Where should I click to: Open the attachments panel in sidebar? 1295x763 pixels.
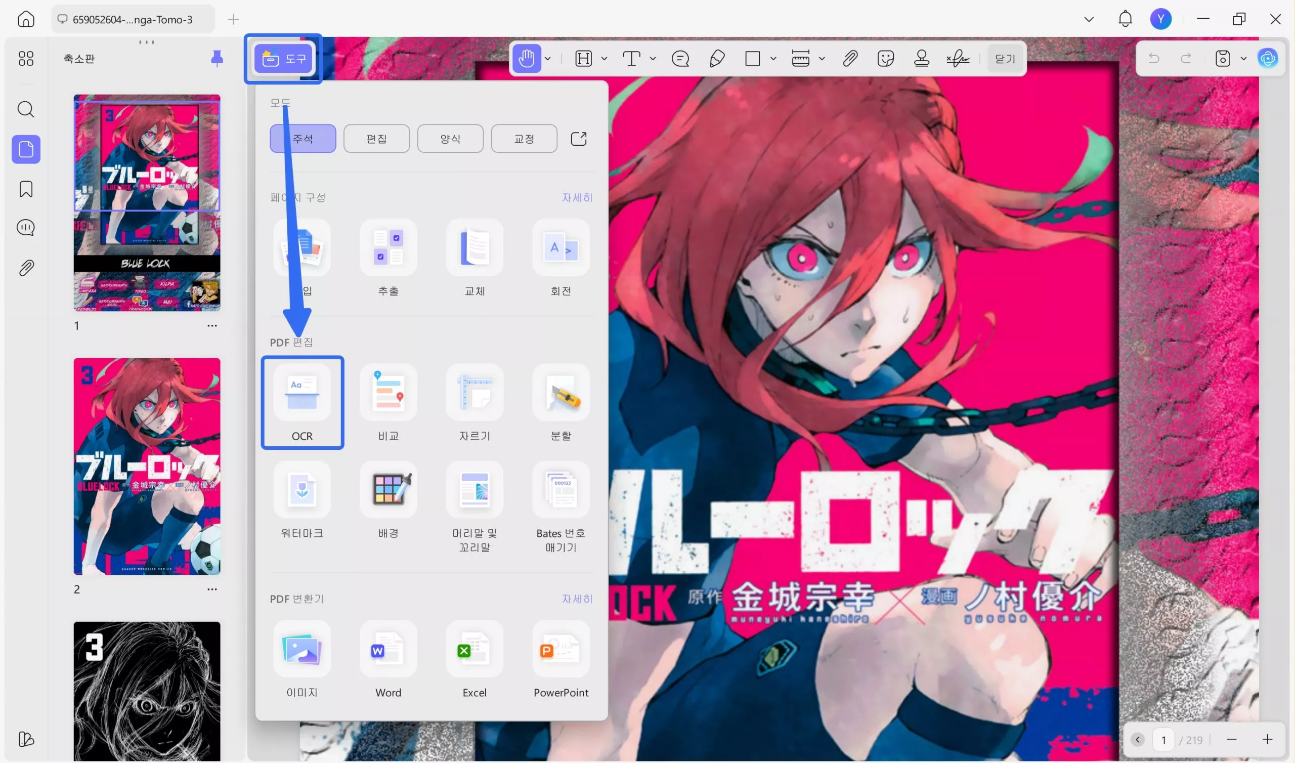pyautogui.click(x=26, y=268)
